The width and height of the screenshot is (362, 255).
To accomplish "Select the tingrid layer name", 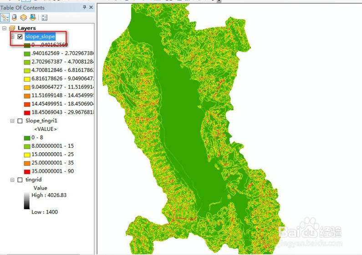I will [34, 180].
